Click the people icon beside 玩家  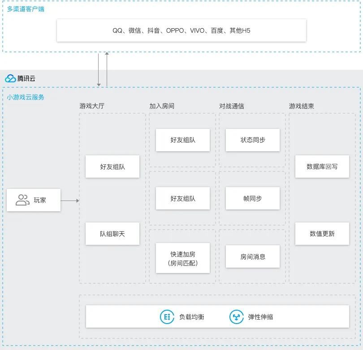pyautogui.click(x=22, y=200)
